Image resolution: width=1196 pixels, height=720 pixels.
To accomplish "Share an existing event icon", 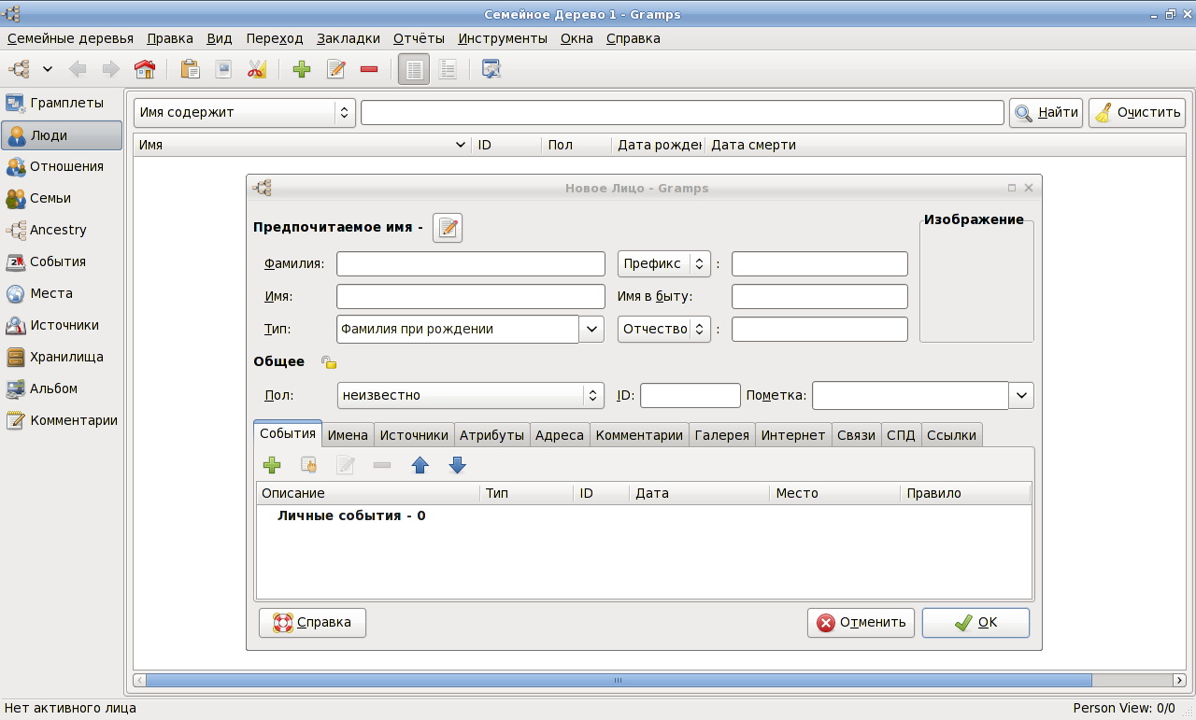I will coord(308,465).
